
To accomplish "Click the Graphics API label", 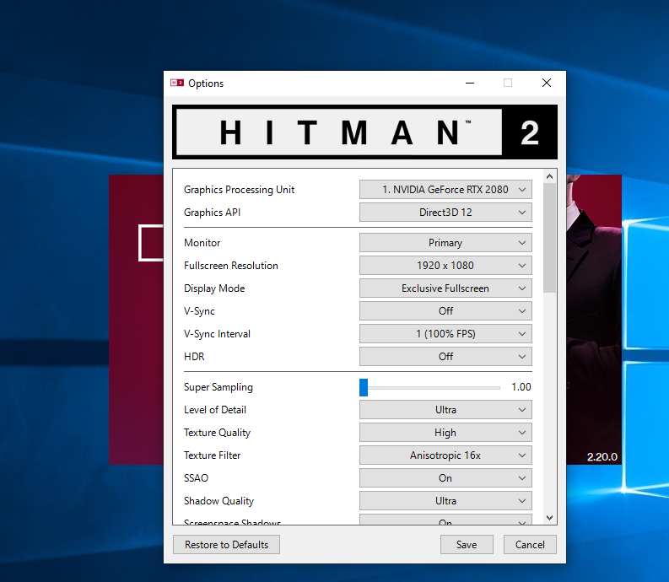I will [x=212, y=213].
